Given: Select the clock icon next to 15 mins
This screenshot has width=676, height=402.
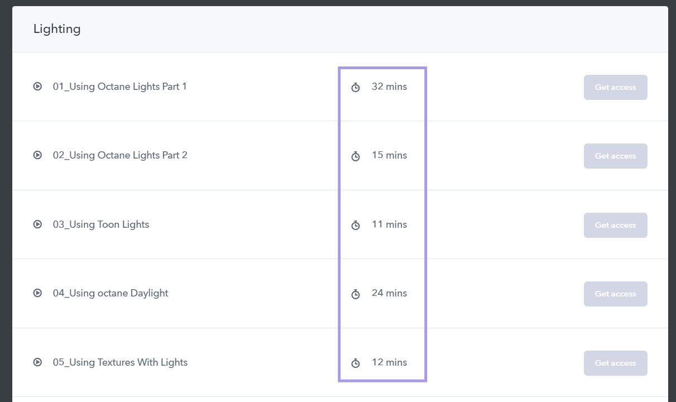Looking at the screenshot, I should pyautogui.click(x=356, y=156).
